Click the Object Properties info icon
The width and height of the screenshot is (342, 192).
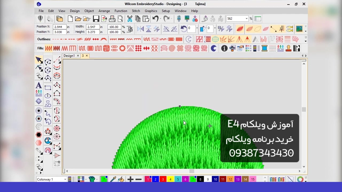(x=224, y=49)
